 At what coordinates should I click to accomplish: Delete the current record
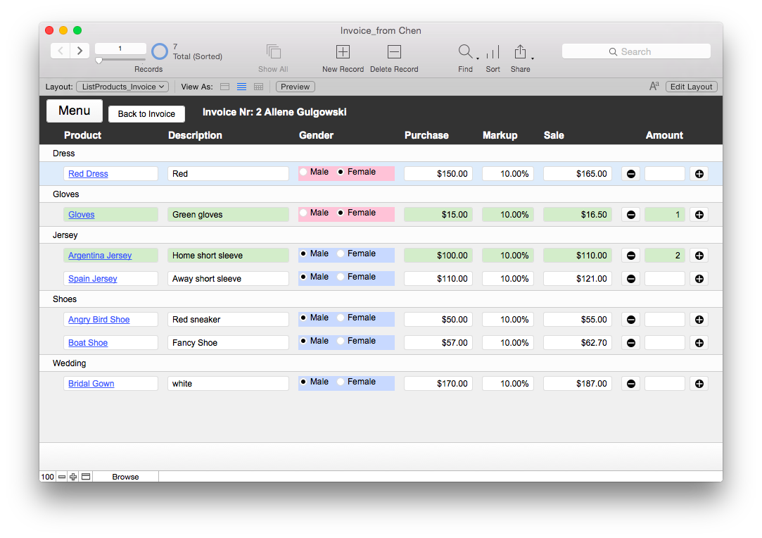(393, 51)
